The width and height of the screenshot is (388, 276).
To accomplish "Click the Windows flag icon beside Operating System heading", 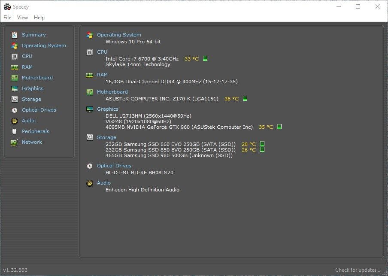I will click(90, 35).
